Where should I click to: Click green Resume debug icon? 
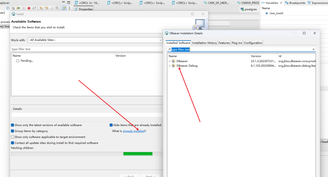[x=19, y=8]
